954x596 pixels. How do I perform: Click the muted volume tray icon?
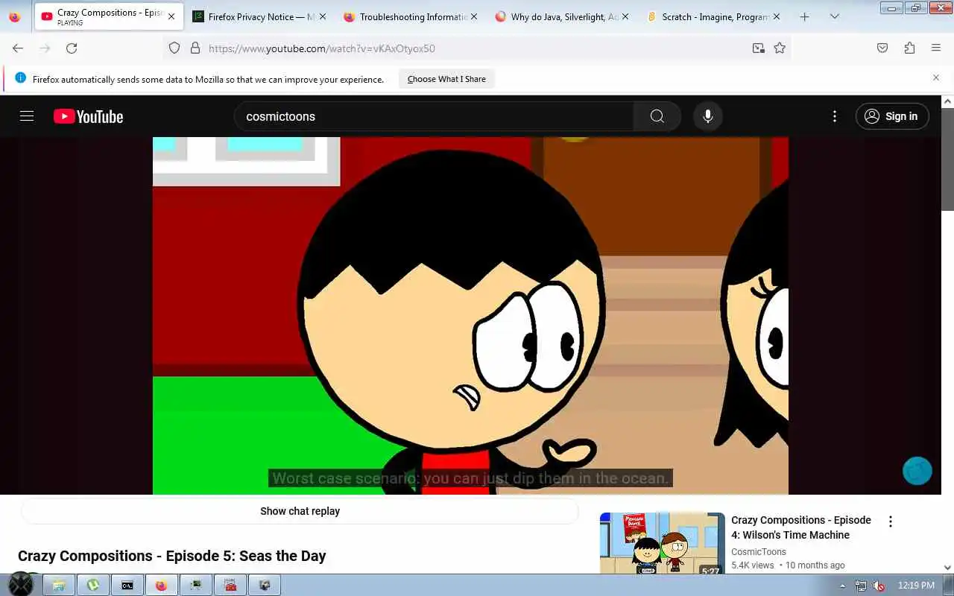(x=879, y=586)
